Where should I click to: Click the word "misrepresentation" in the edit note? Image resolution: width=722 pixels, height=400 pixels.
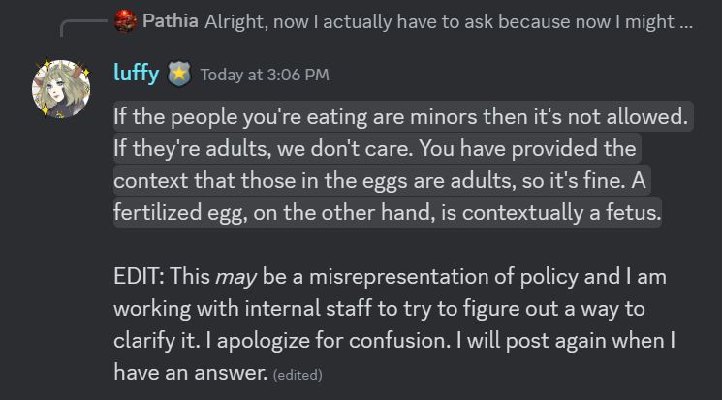point(379,277)
